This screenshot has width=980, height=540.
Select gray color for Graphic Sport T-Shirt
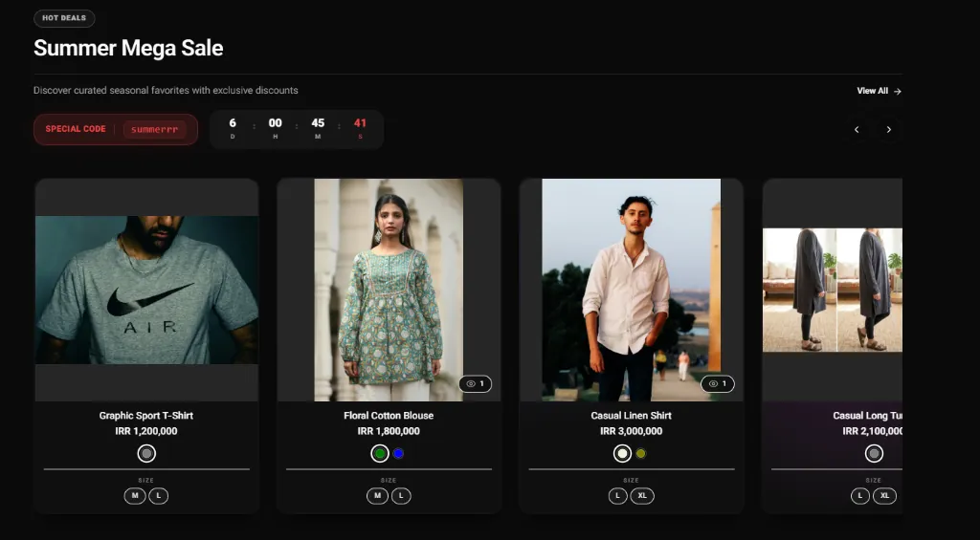[146, 453]
